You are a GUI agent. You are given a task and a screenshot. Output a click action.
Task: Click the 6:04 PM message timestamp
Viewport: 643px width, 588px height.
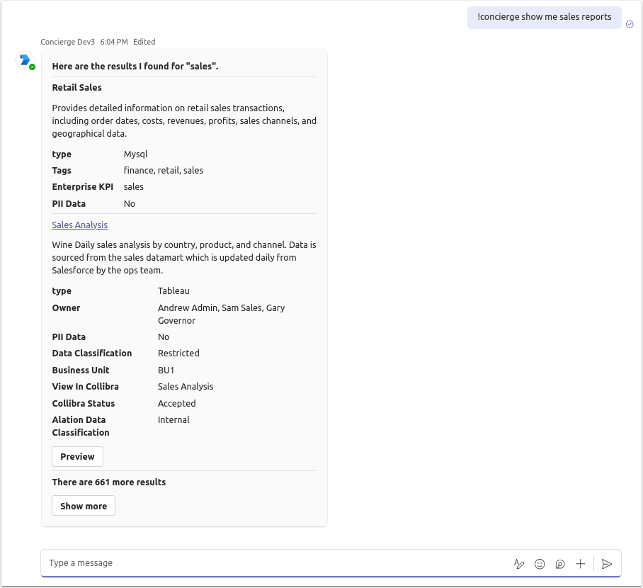(114, 42)
